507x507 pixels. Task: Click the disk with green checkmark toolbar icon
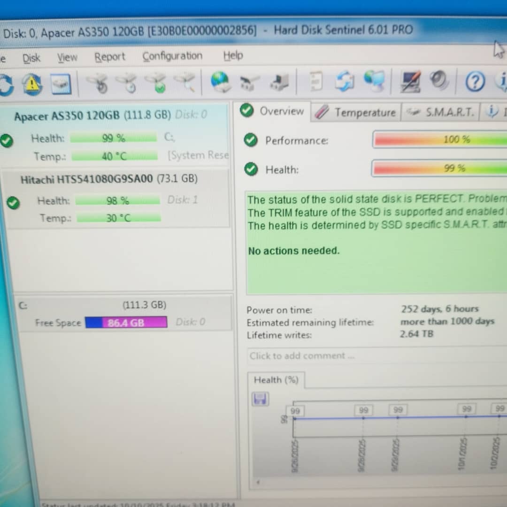(x=156, y=83)
